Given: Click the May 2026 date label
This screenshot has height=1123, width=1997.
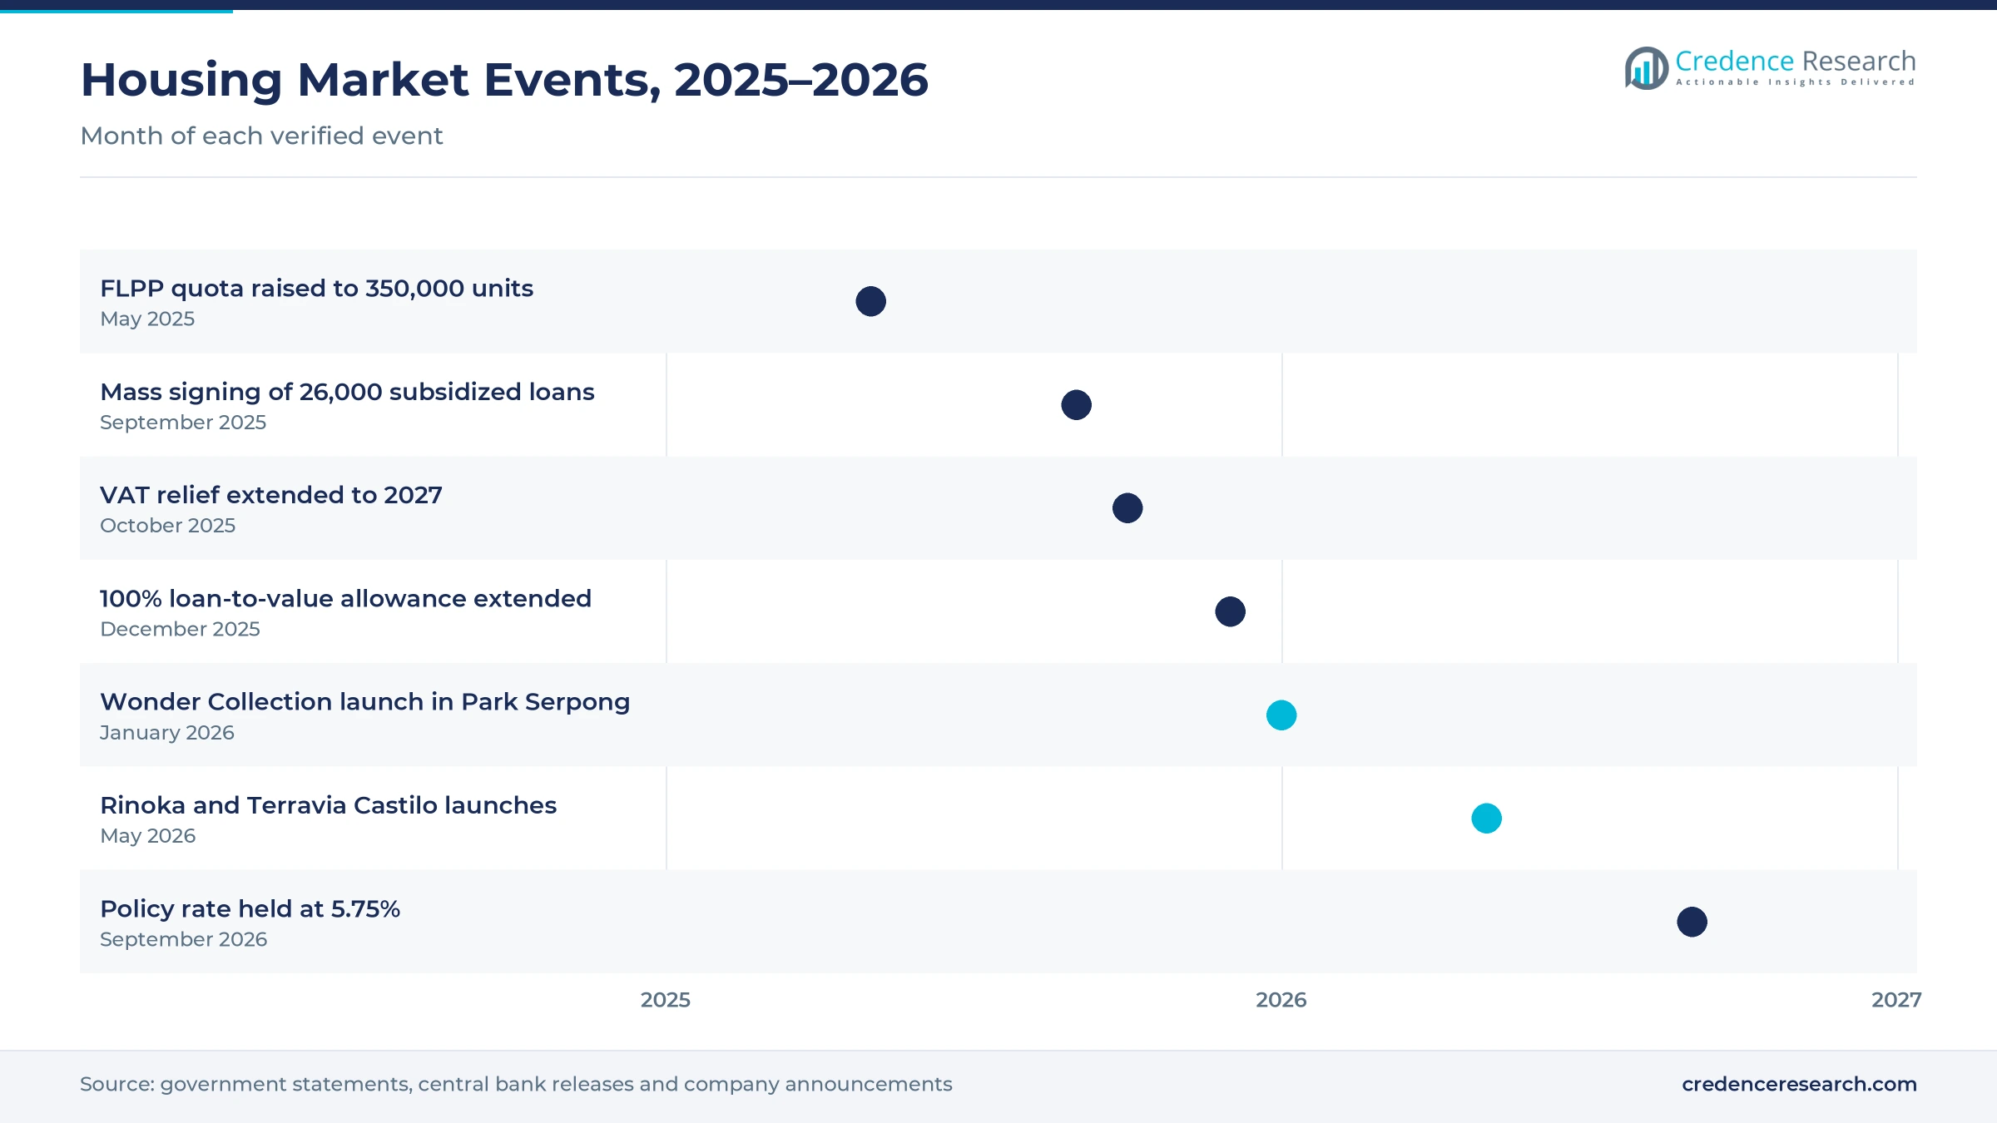Looking at the screenshot, I should coord(148,836).
